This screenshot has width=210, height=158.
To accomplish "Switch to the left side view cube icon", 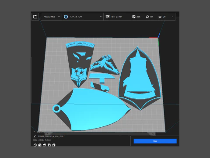I will click(49, 145).
